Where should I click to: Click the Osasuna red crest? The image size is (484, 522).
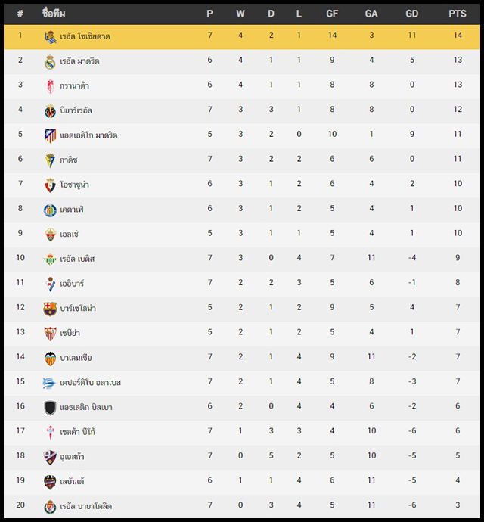[x=50, y=185]
